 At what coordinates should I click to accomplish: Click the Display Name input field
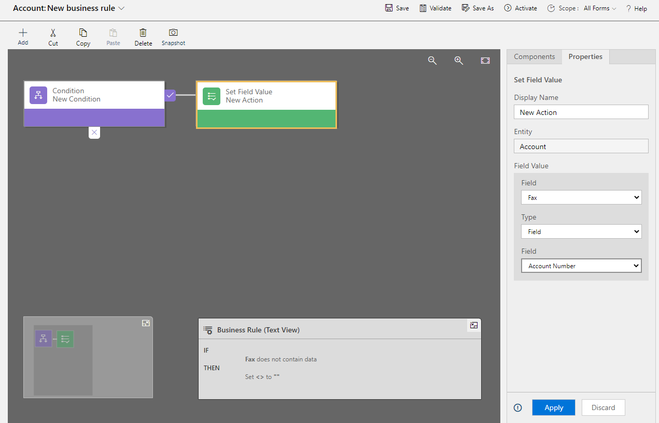click(x=581, y=112)
